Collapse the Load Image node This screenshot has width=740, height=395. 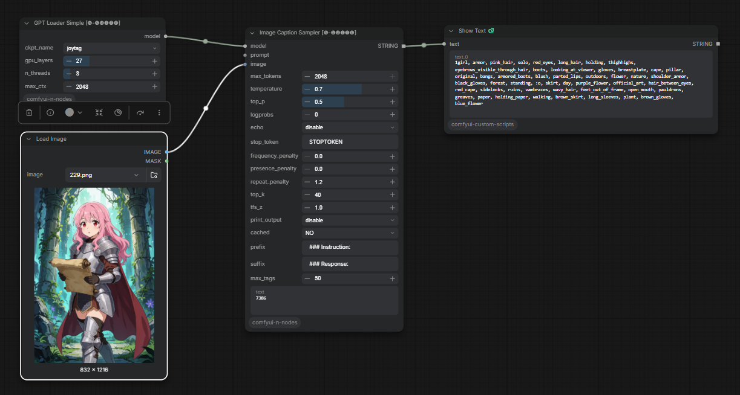(28, 139)
